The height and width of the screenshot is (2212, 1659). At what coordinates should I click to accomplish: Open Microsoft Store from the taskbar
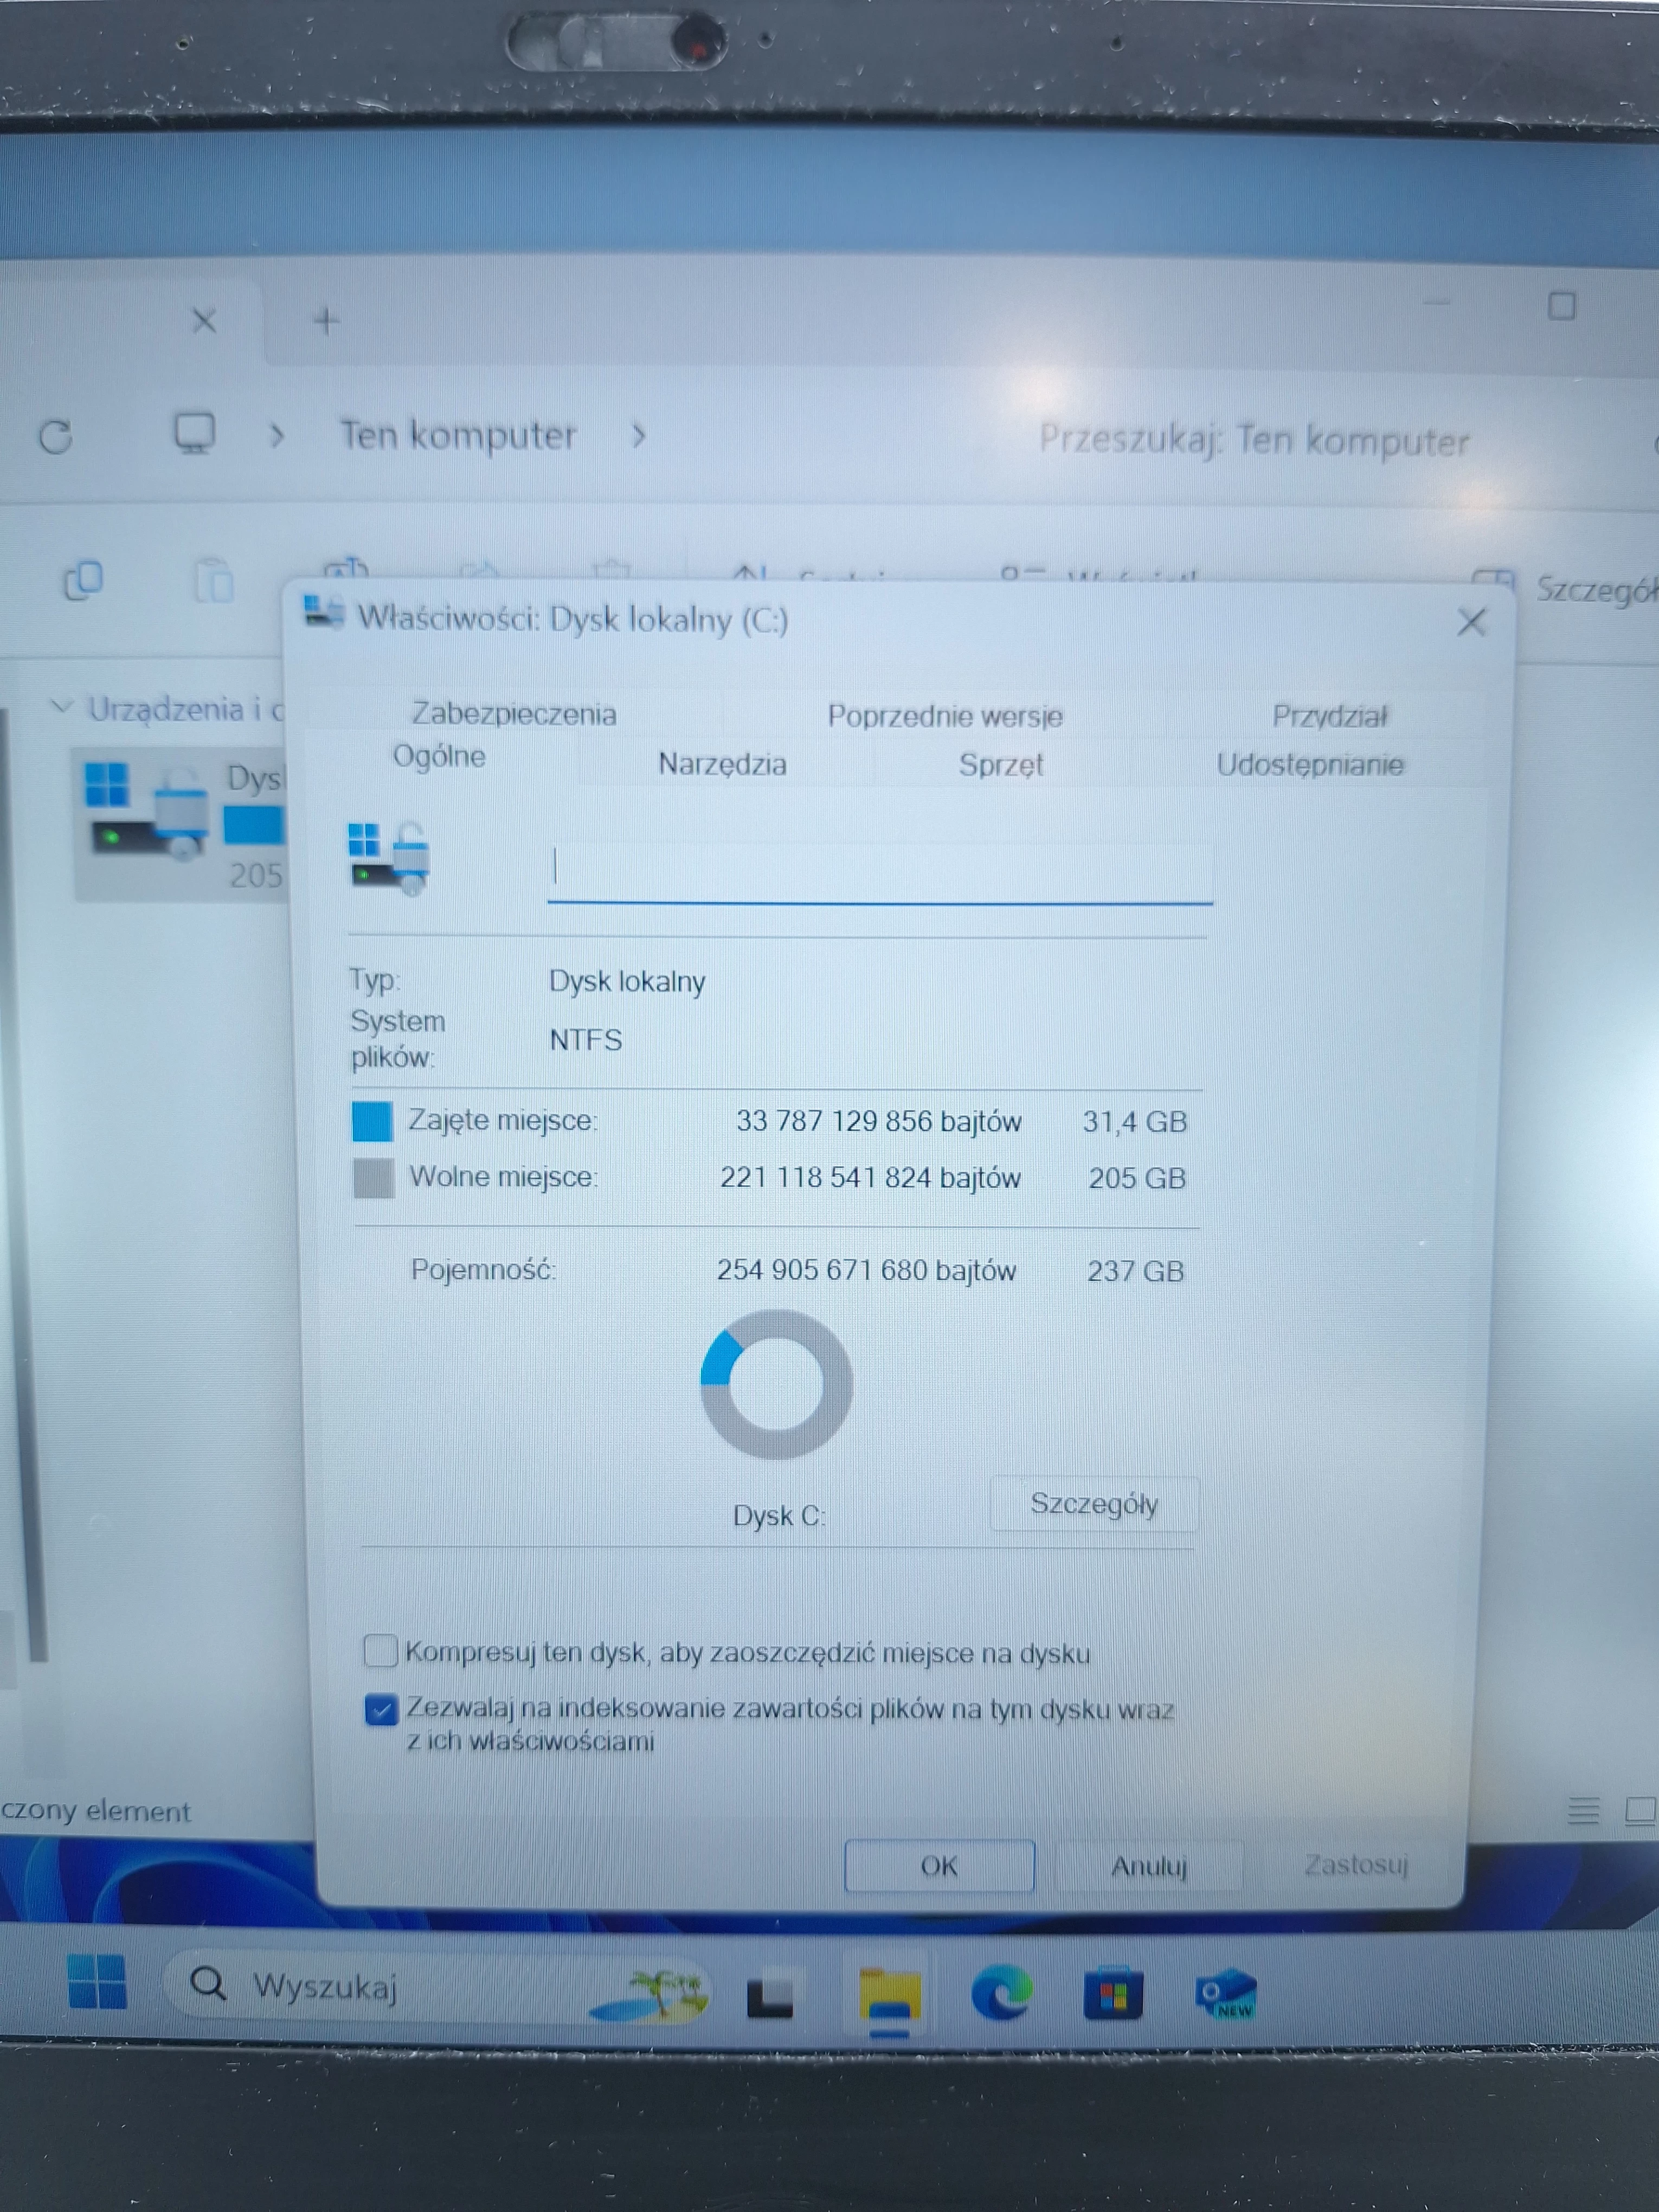(x=1113, y=1993)
